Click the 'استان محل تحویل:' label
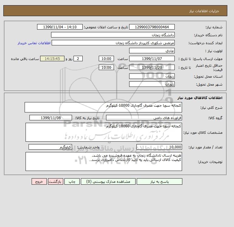Image resolution: width=234 pixels, height=227 pixels. tap(208, 76)
